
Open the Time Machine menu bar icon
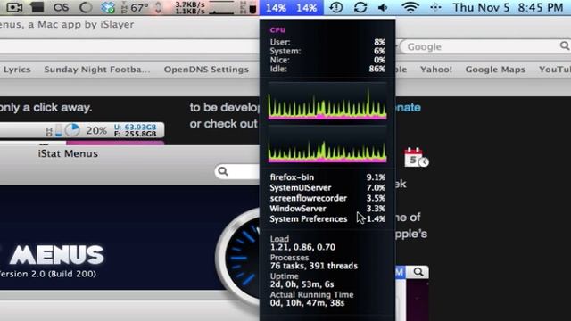(335, 7)
